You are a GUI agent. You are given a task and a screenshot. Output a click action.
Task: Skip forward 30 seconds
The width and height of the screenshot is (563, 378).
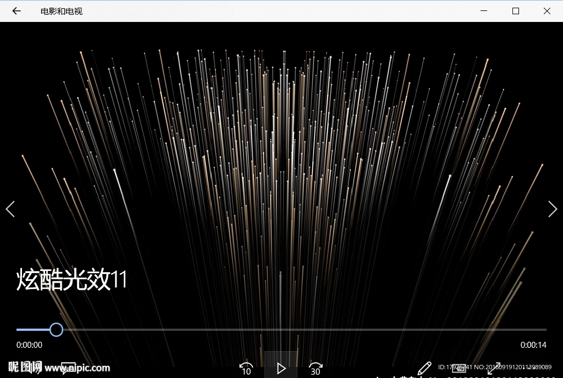coord(316,369)
